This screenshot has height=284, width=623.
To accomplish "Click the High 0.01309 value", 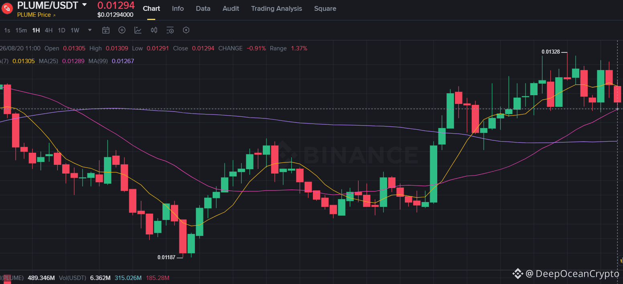I will point(117,48).
